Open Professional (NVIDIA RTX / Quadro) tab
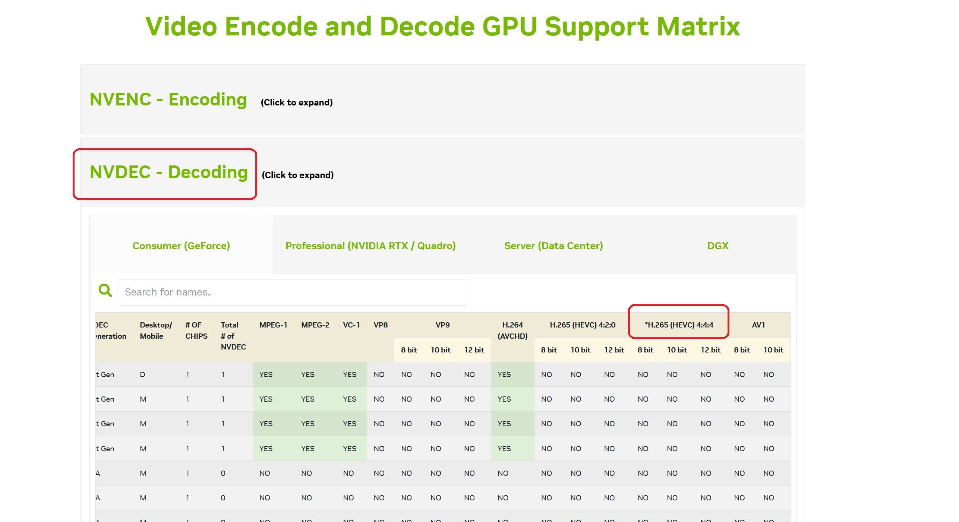The image size is (959, 522). 370,246
